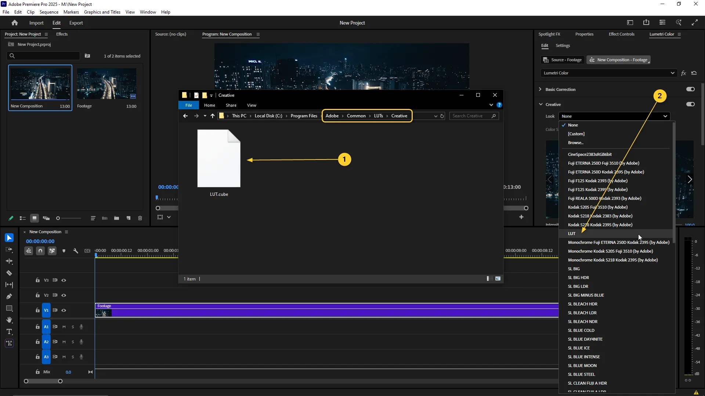705x396 pixels.
Task: Adjust the Project panel thumbnail zoom slider
Action: pos(58,218)
